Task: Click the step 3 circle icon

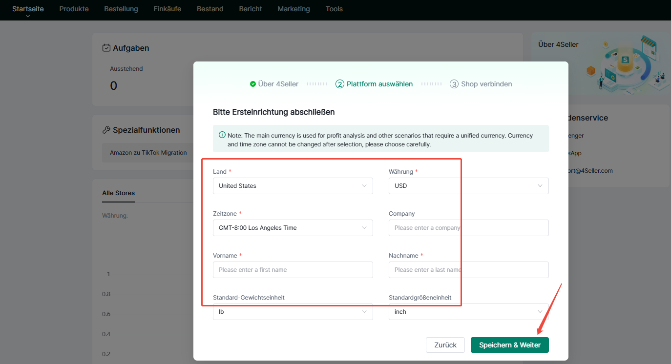Action: (x=454, y=84)
